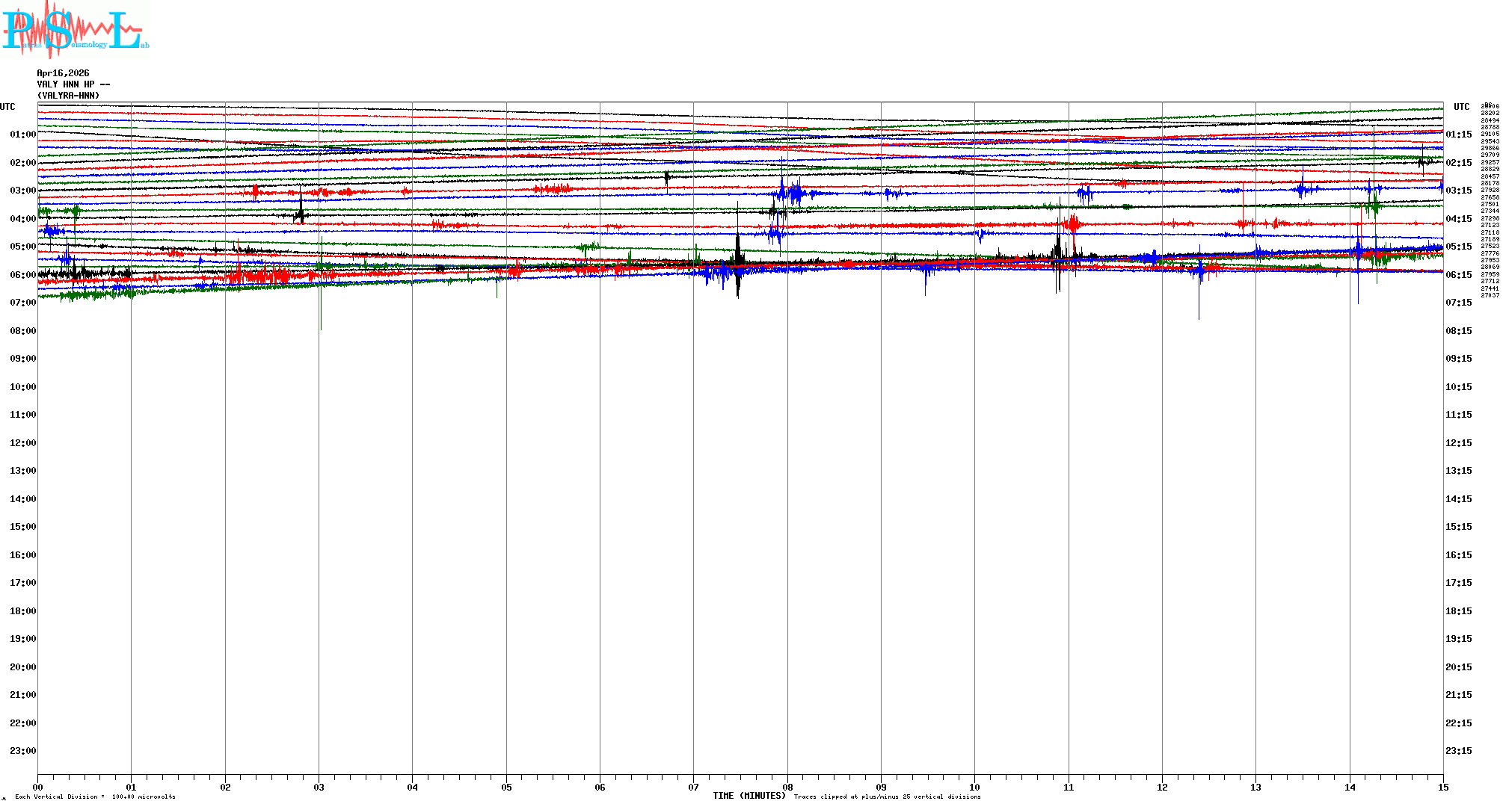Select the 23:00 hour label on left

(22, 751)
